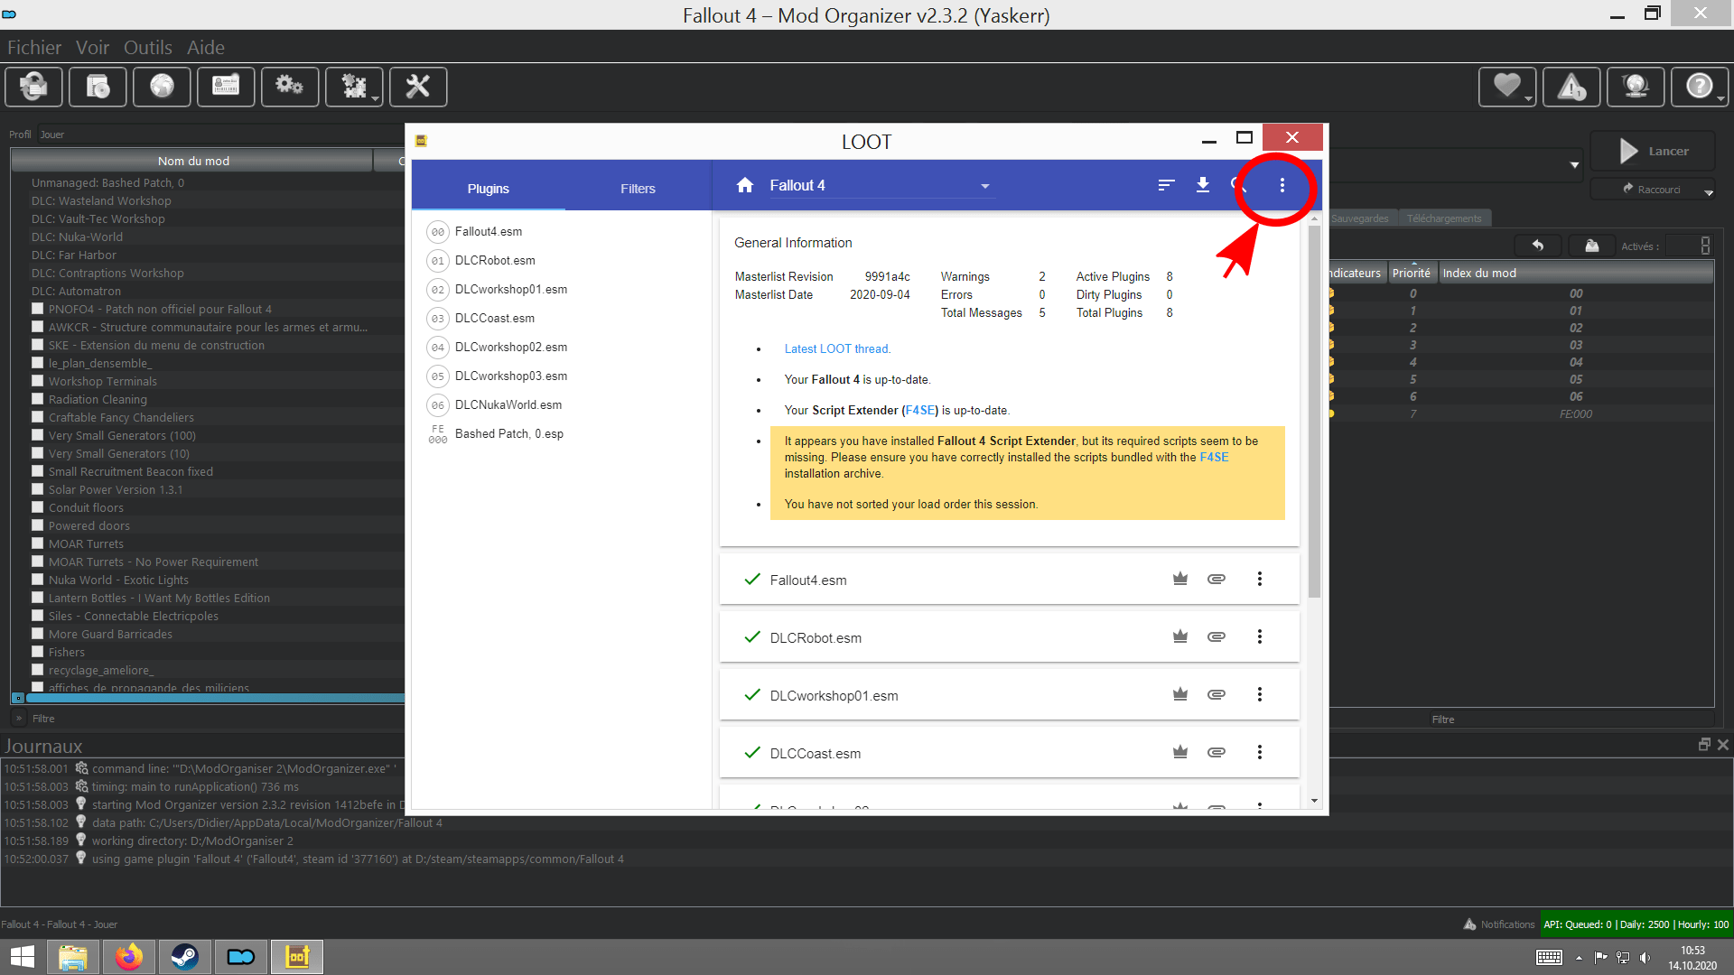Open DLCworkshop01.esm card three-dot menu
This screenshot has height=975, width=1734.
tap(1260, 694)
